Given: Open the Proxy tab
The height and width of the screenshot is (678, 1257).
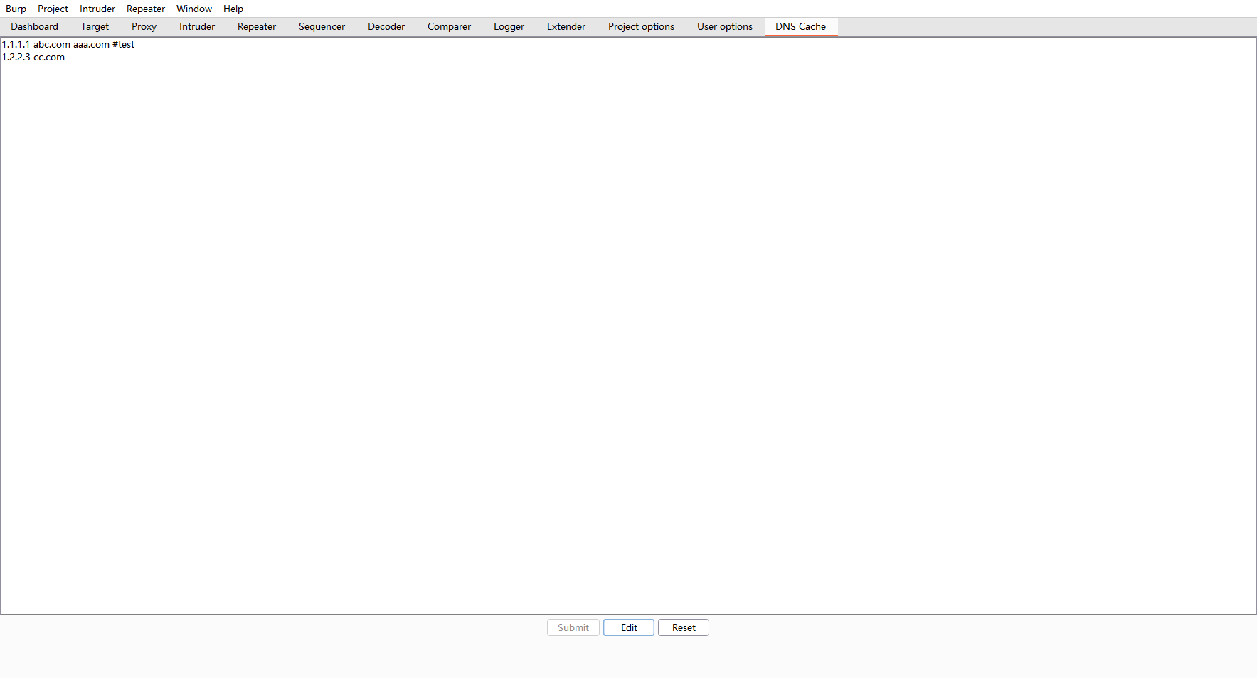Looking at the screenshot, I should [x=144, y=26].
